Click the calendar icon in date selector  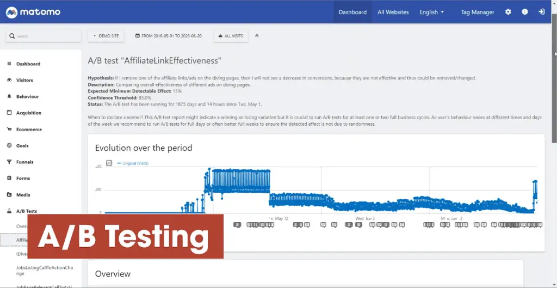coord(138,36)
